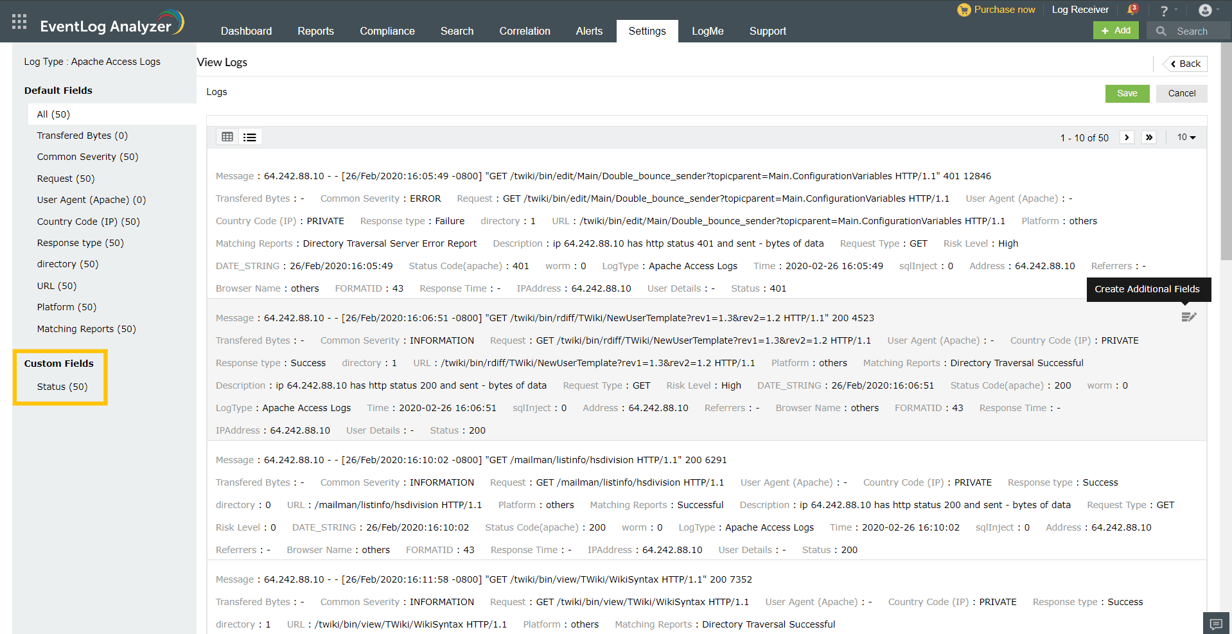
Task: Click the vertical page scrollbar
Action: point(1226,151)
